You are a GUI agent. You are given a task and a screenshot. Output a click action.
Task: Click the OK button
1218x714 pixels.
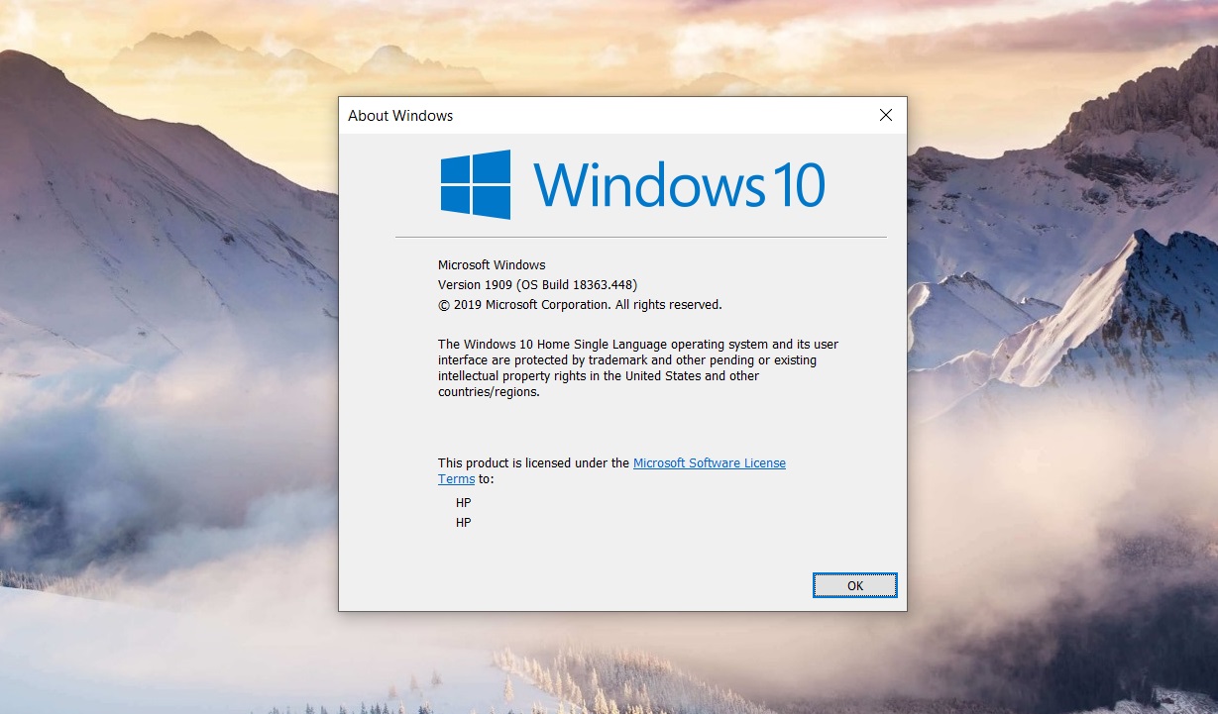tap(854, 585)
